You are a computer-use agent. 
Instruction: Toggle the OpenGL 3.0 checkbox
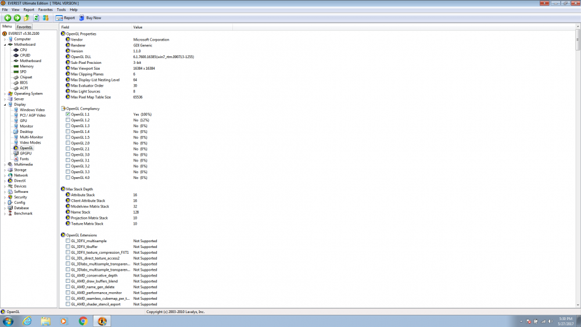click(x=68, y=154)
